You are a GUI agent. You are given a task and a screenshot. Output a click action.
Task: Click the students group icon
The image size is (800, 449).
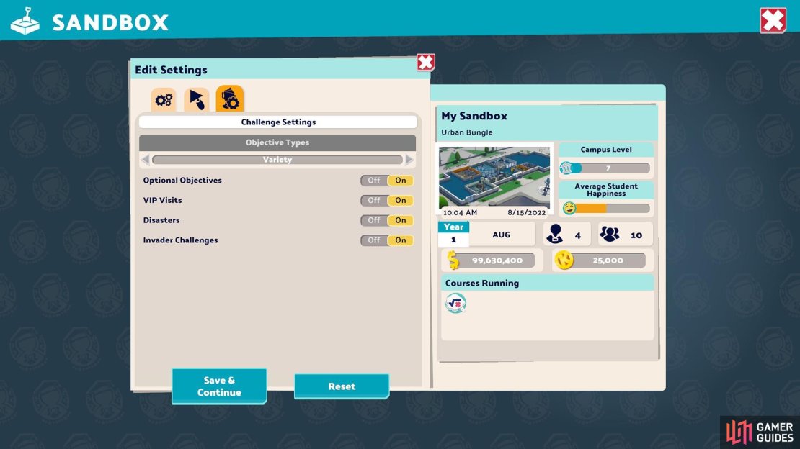pos(609,234)
